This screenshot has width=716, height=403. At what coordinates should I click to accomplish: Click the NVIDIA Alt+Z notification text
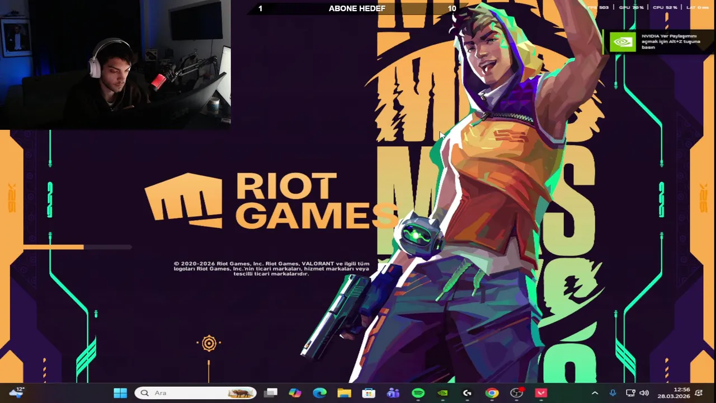click(x=670, y=41)
